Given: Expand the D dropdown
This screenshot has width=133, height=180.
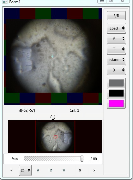Looking at the screenshot, I should pos(116,70).
